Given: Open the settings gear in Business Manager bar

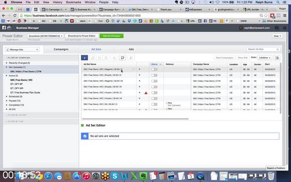Looking at the screenshot, I should 285,28.
